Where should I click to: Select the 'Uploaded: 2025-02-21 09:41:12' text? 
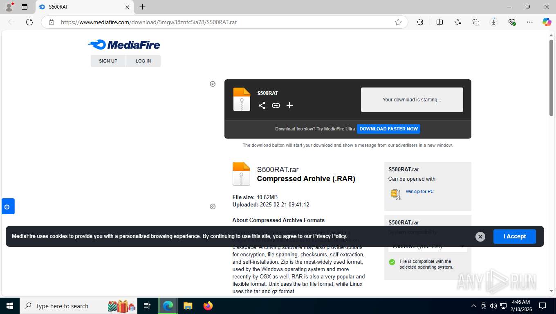pos(271,204)
